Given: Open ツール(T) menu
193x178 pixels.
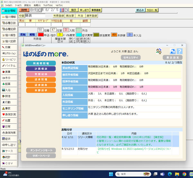Looking at the screenshot, I should [18, 5].
